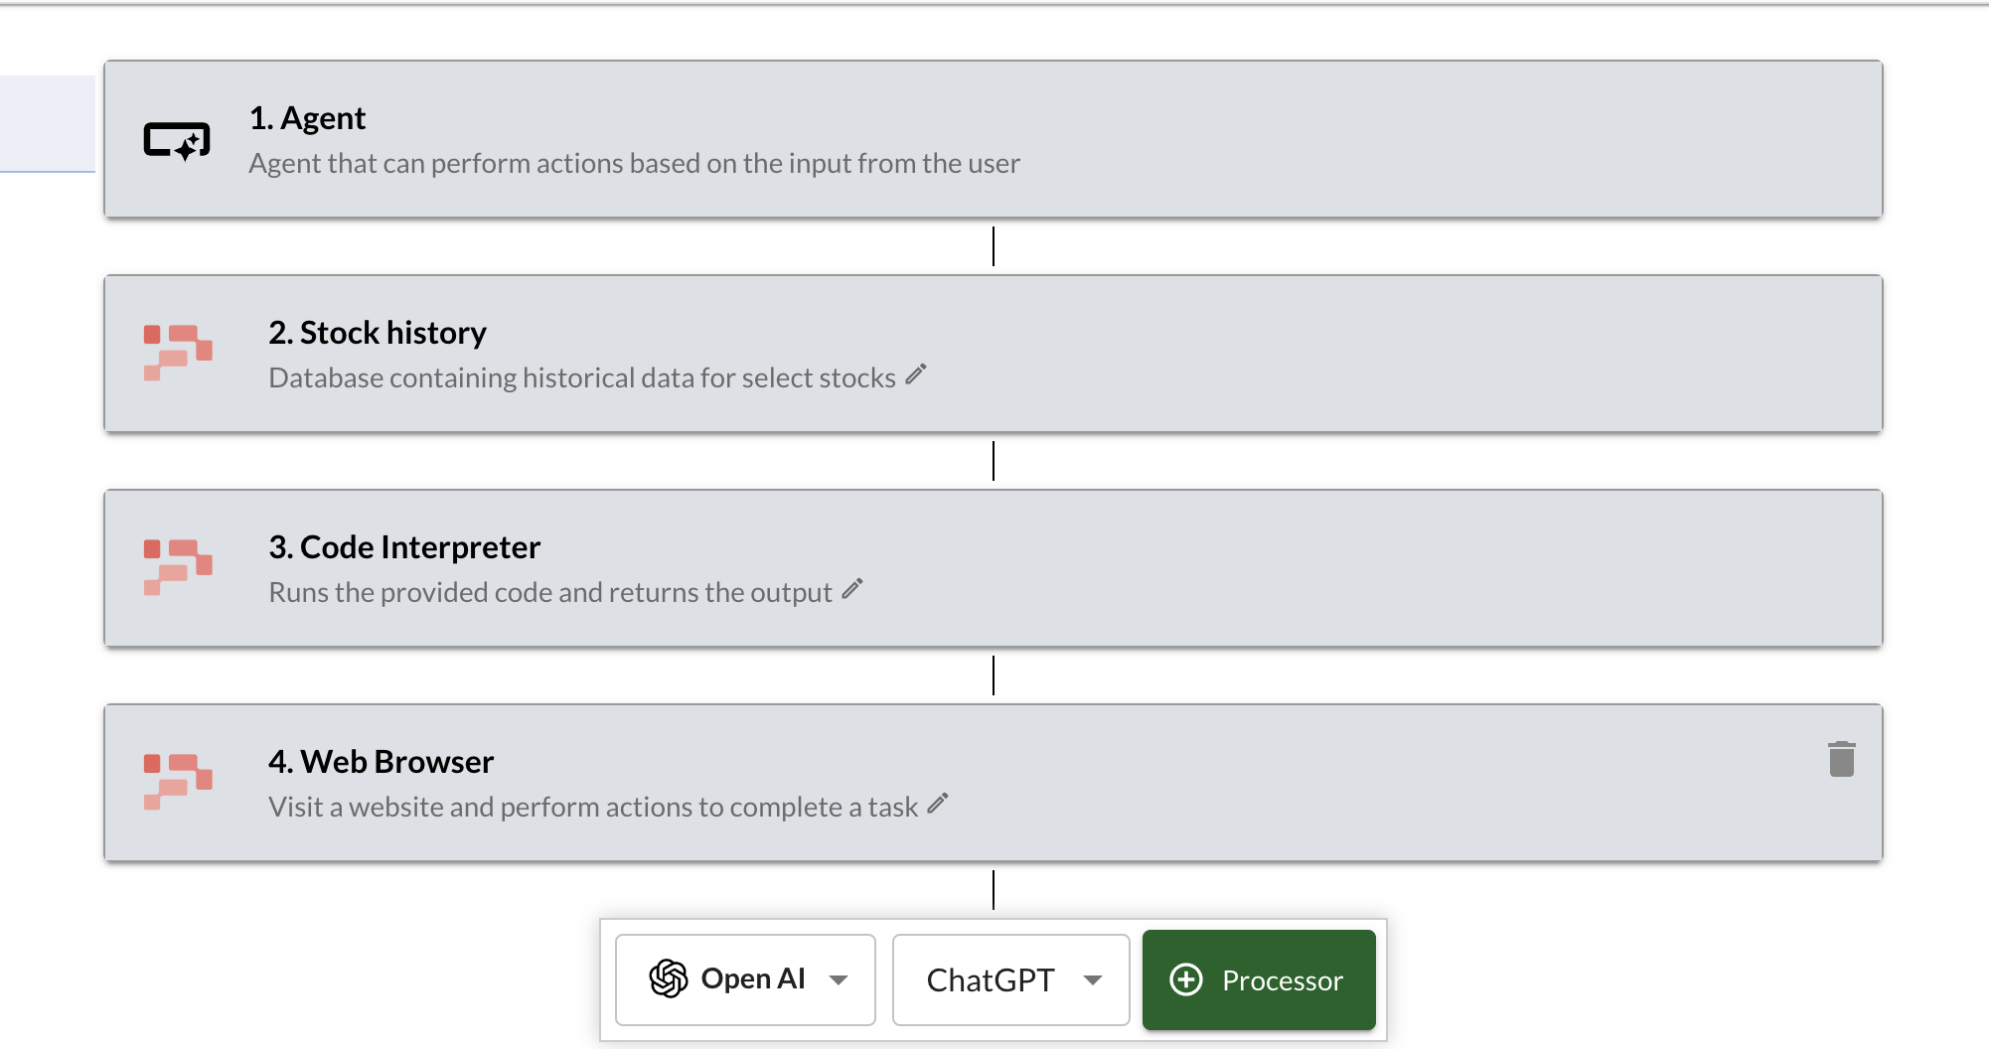Click the OpenAI logo icon

coord(669,979)
